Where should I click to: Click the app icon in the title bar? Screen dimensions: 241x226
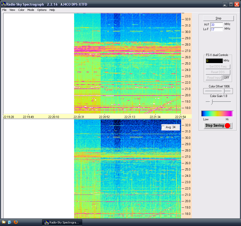pos(4,4)
